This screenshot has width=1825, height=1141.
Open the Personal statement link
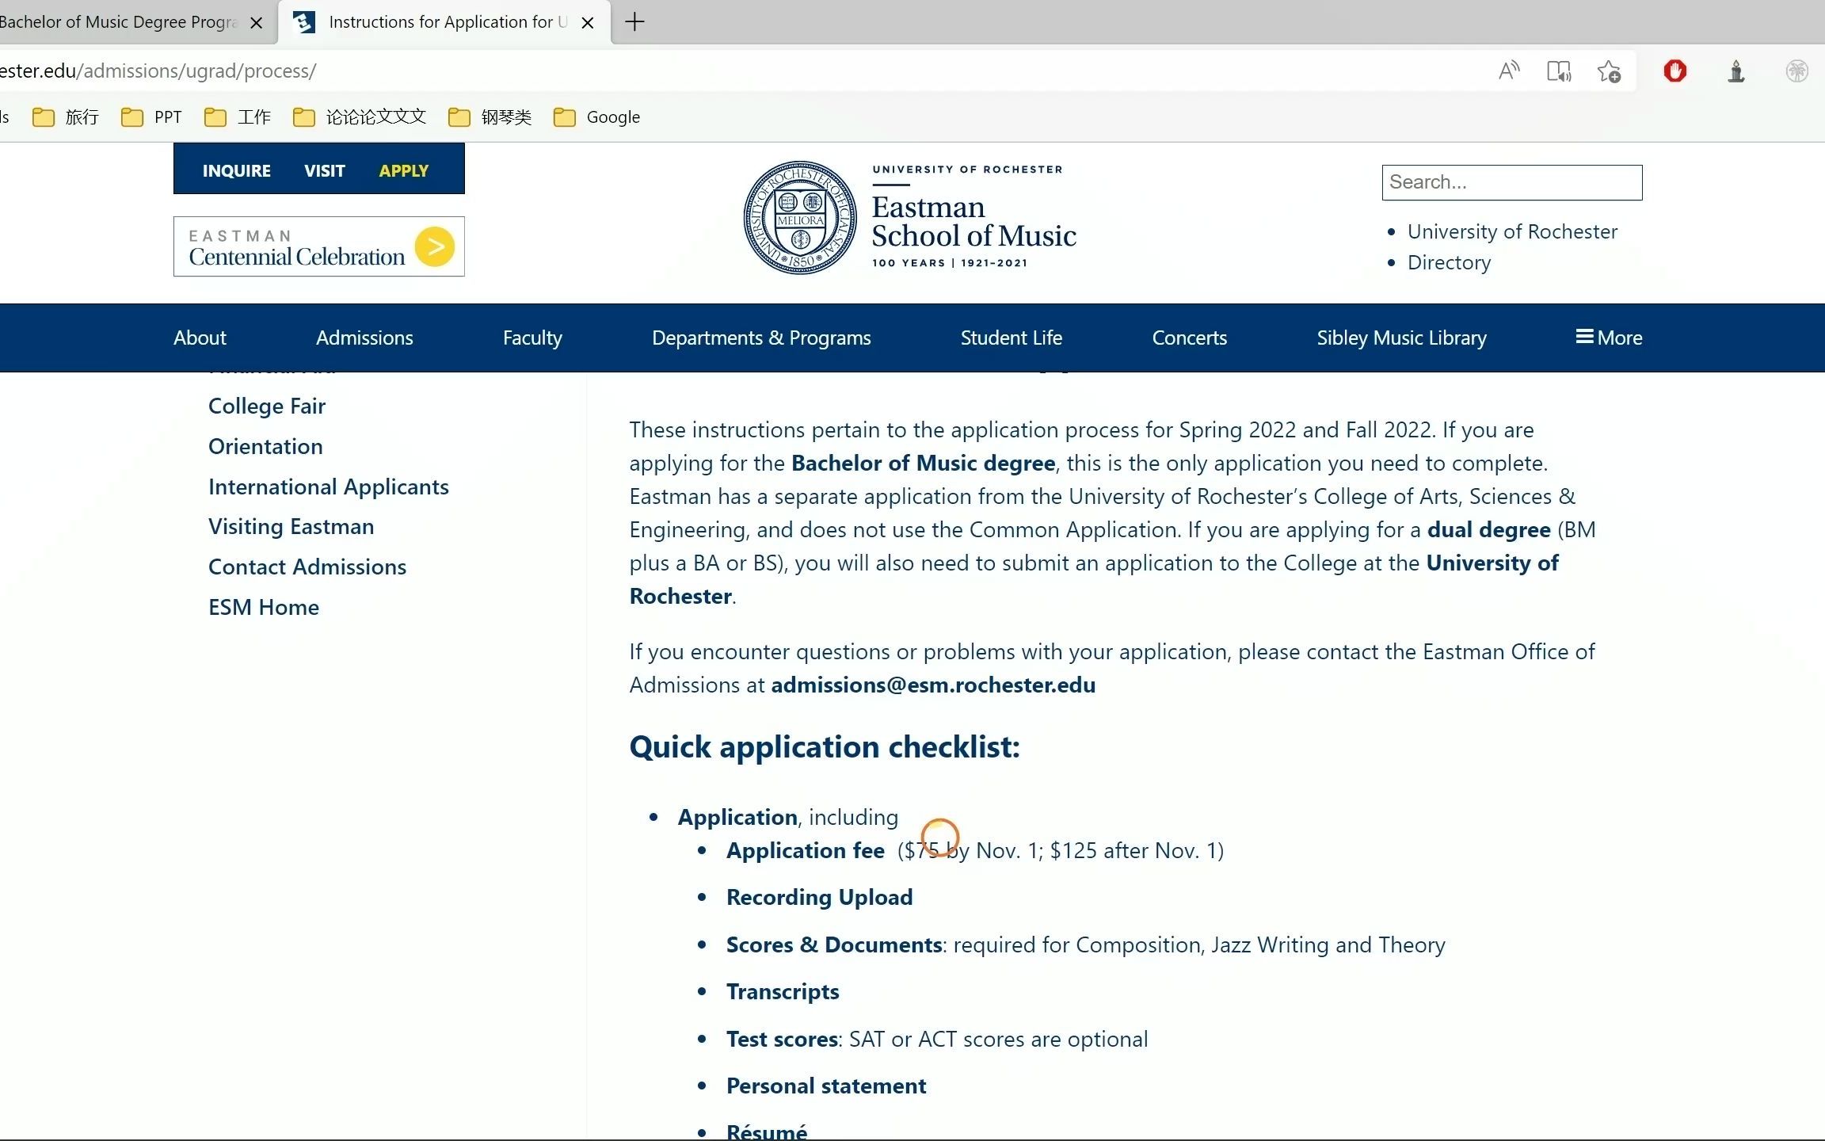point(826,1086)
